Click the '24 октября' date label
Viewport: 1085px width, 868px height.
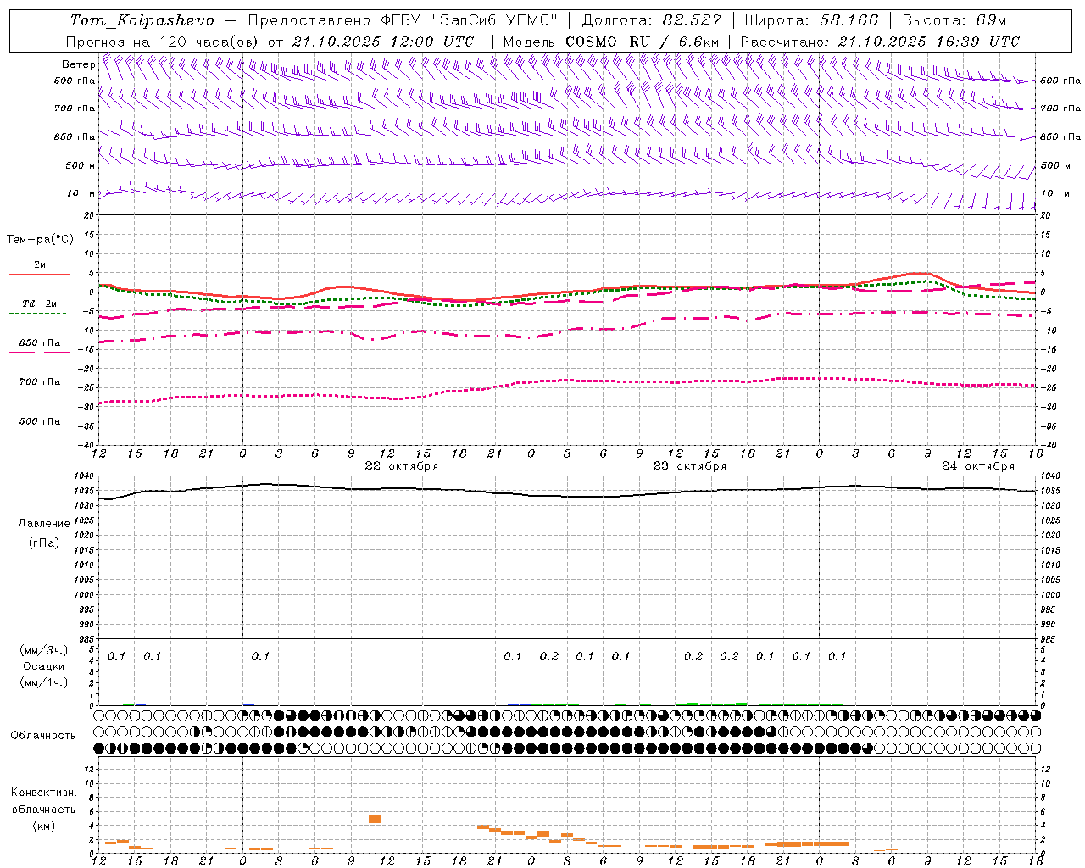coord(978,466)
